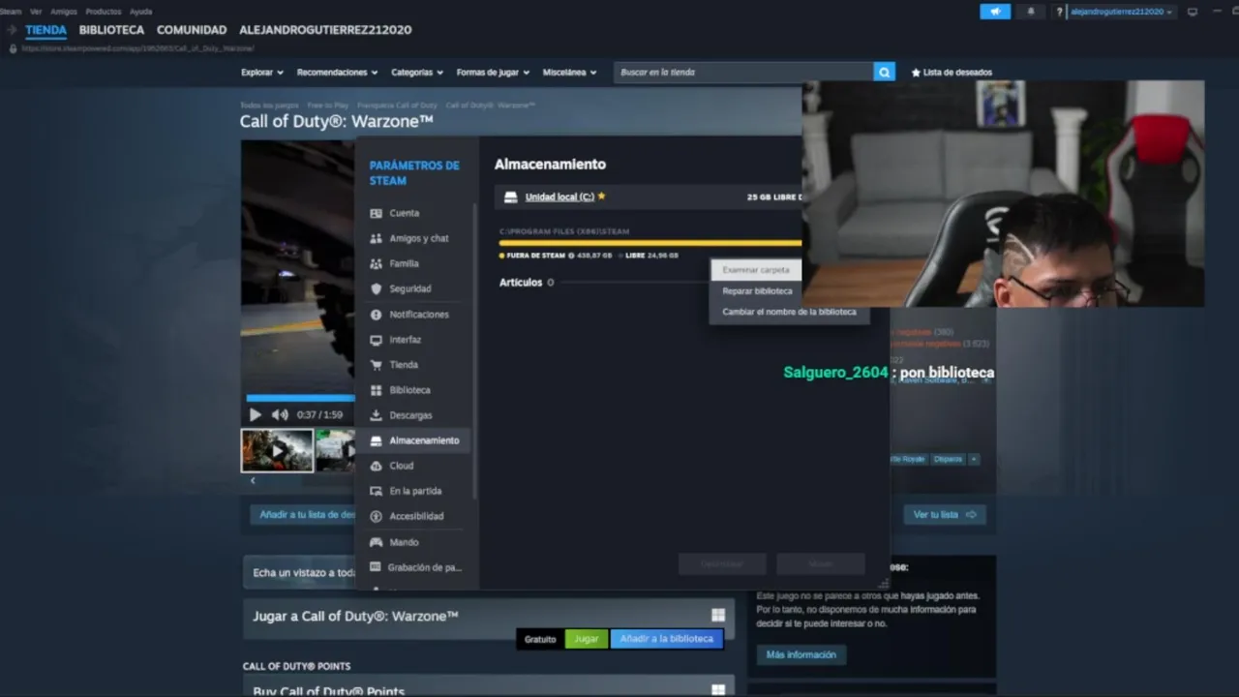Click the plus button beside Disparos tag
The image size is (1239, 697).
coord(974,459)
